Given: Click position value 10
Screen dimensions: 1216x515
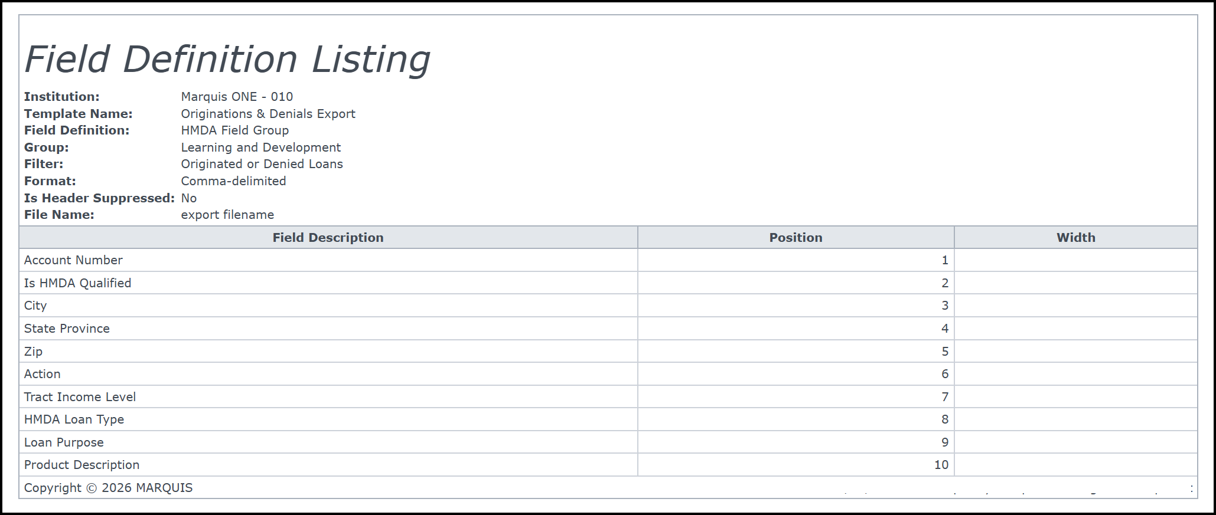Looking at the screenshot, I should point(941,465).
